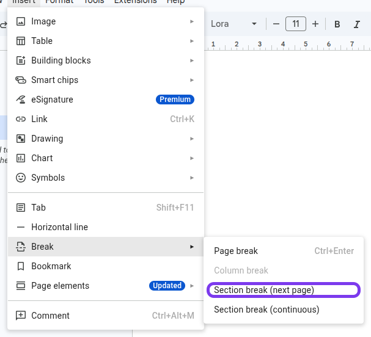
Task: Click the eSignature pen icon
Action: pyautogui.click(x=21, y=100)
